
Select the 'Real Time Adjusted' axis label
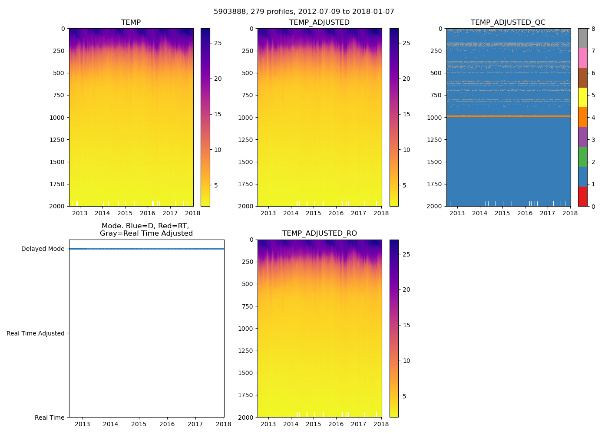[35, 333]
